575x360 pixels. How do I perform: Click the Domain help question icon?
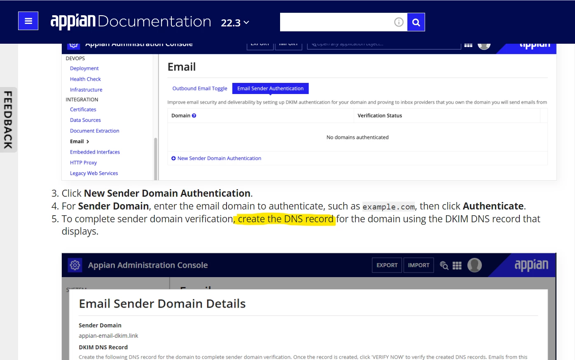pyautogui.click(x=194, y=116)
